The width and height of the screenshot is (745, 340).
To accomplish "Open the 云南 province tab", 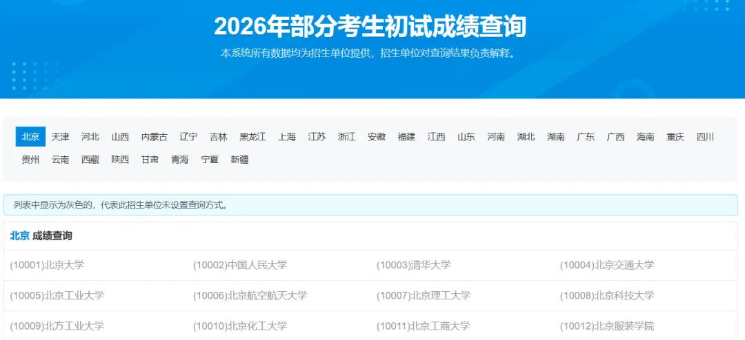I will click(x=60, y=160).
